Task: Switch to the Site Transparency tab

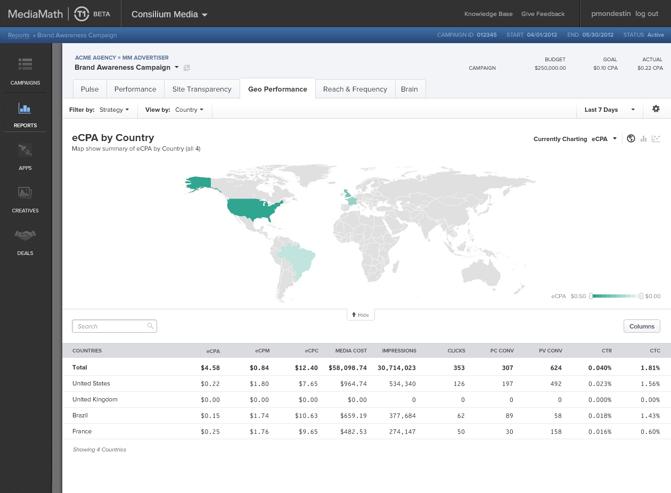Action: point(202,89)
